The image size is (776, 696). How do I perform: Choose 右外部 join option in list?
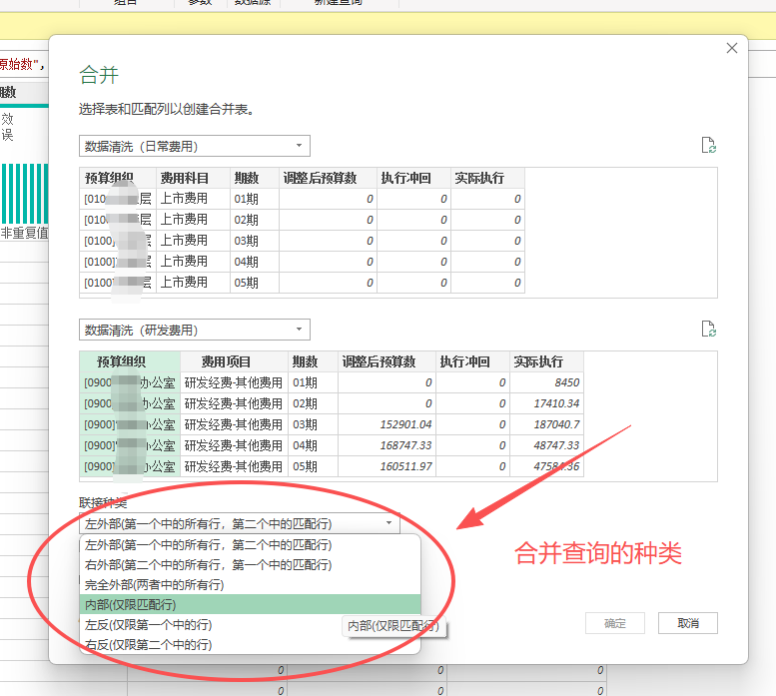point(250,565)
